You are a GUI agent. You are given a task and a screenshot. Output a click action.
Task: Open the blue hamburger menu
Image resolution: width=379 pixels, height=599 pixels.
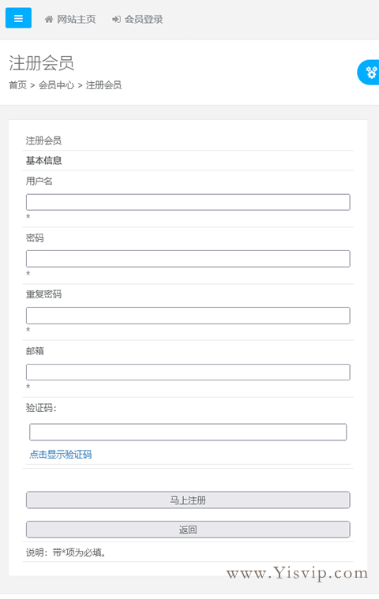pyautogui.click(x=18, y=18)
